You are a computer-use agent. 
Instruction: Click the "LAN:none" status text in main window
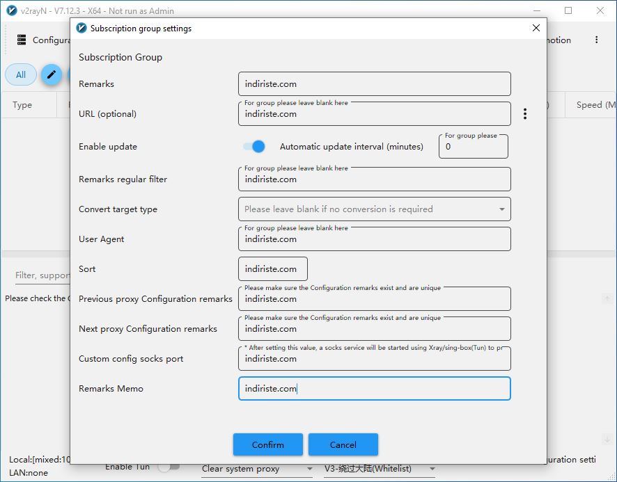(x=29, y=472)
